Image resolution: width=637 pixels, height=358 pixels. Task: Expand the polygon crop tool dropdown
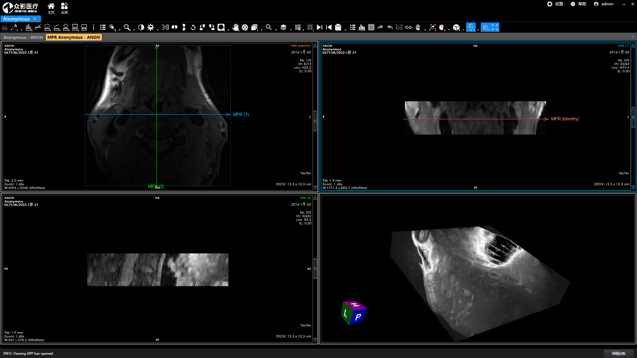[228, 30]
